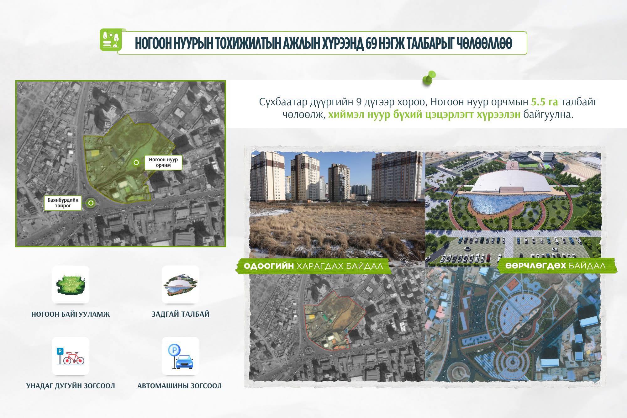Screen dimensions: 627x418
Task: Click the open plaza dome icon
Action: pyautogui.click(x=180, y=284)
